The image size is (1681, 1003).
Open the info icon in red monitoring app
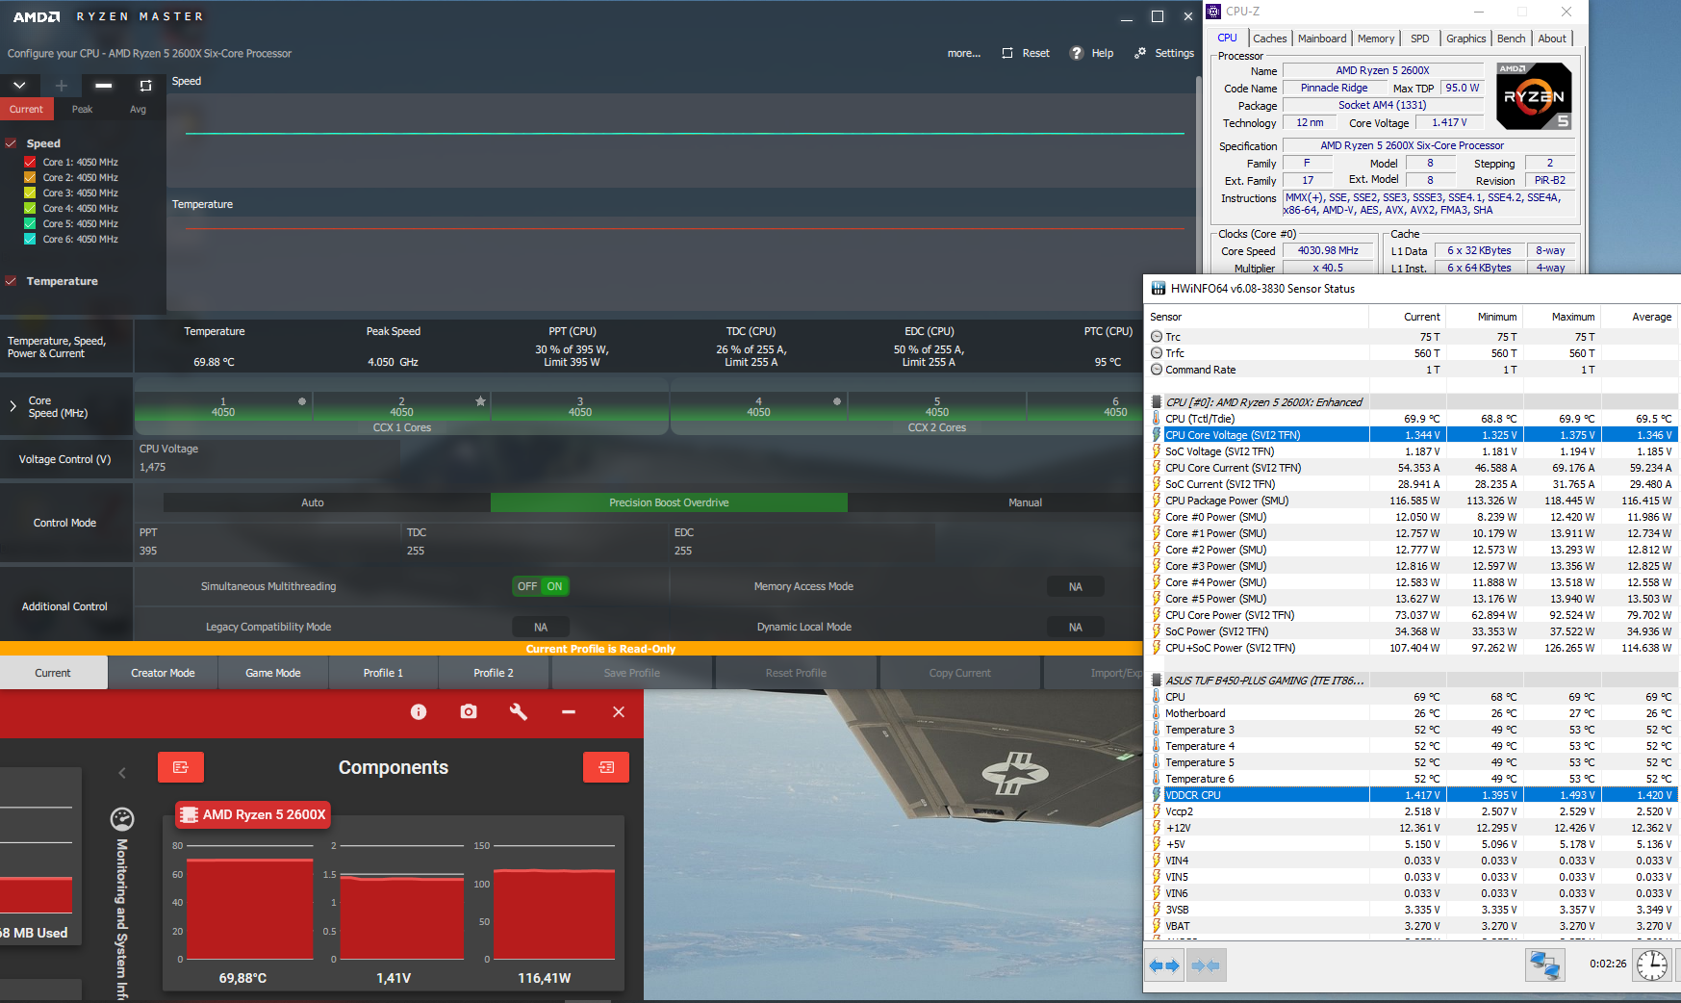click(x=419, y=711)
